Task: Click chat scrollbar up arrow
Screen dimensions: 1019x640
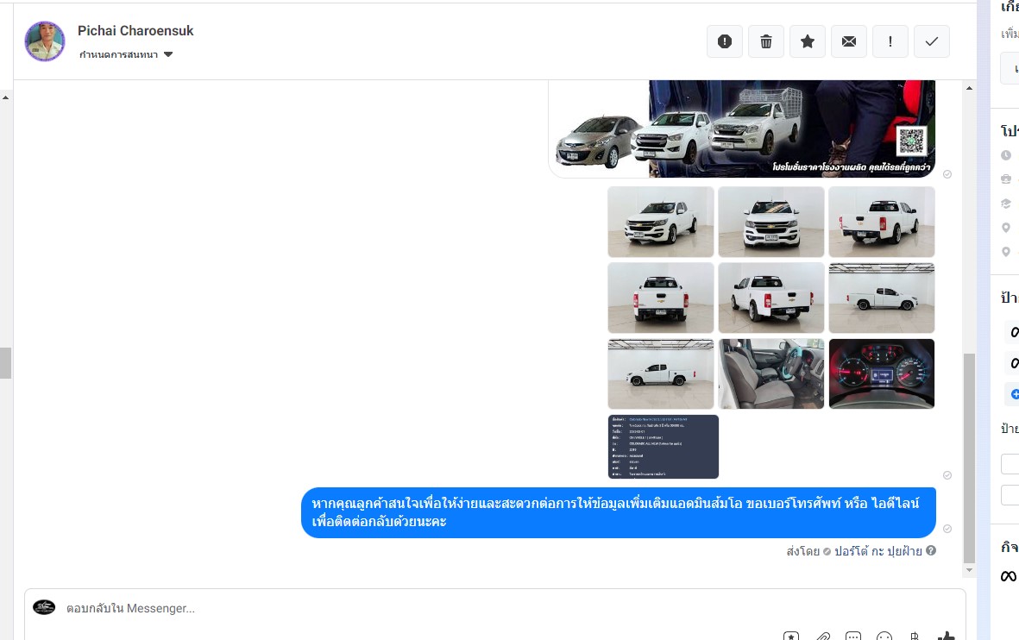Action: 970,88
